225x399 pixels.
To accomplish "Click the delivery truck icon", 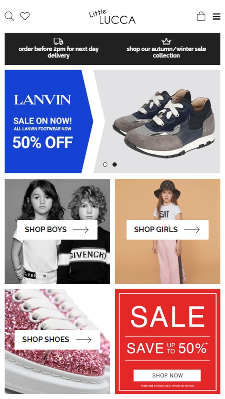I will [x=59, y=41].
